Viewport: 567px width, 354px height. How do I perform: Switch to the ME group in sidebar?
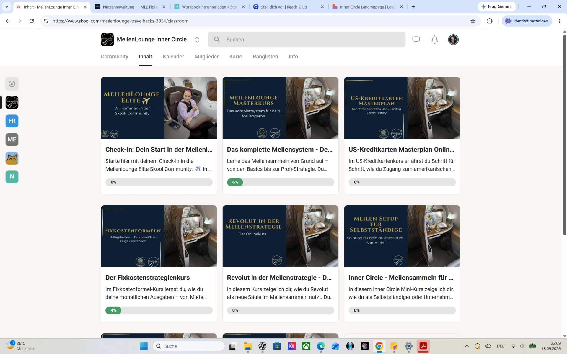pos(12,140)
